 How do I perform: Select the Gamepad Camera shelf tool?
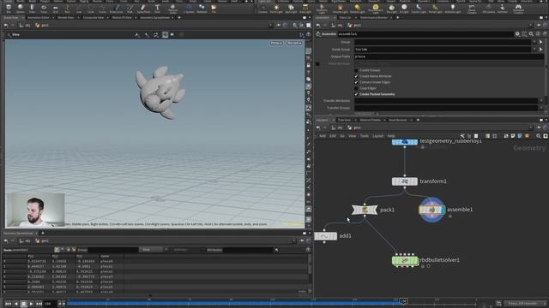[x=518, y=9]
